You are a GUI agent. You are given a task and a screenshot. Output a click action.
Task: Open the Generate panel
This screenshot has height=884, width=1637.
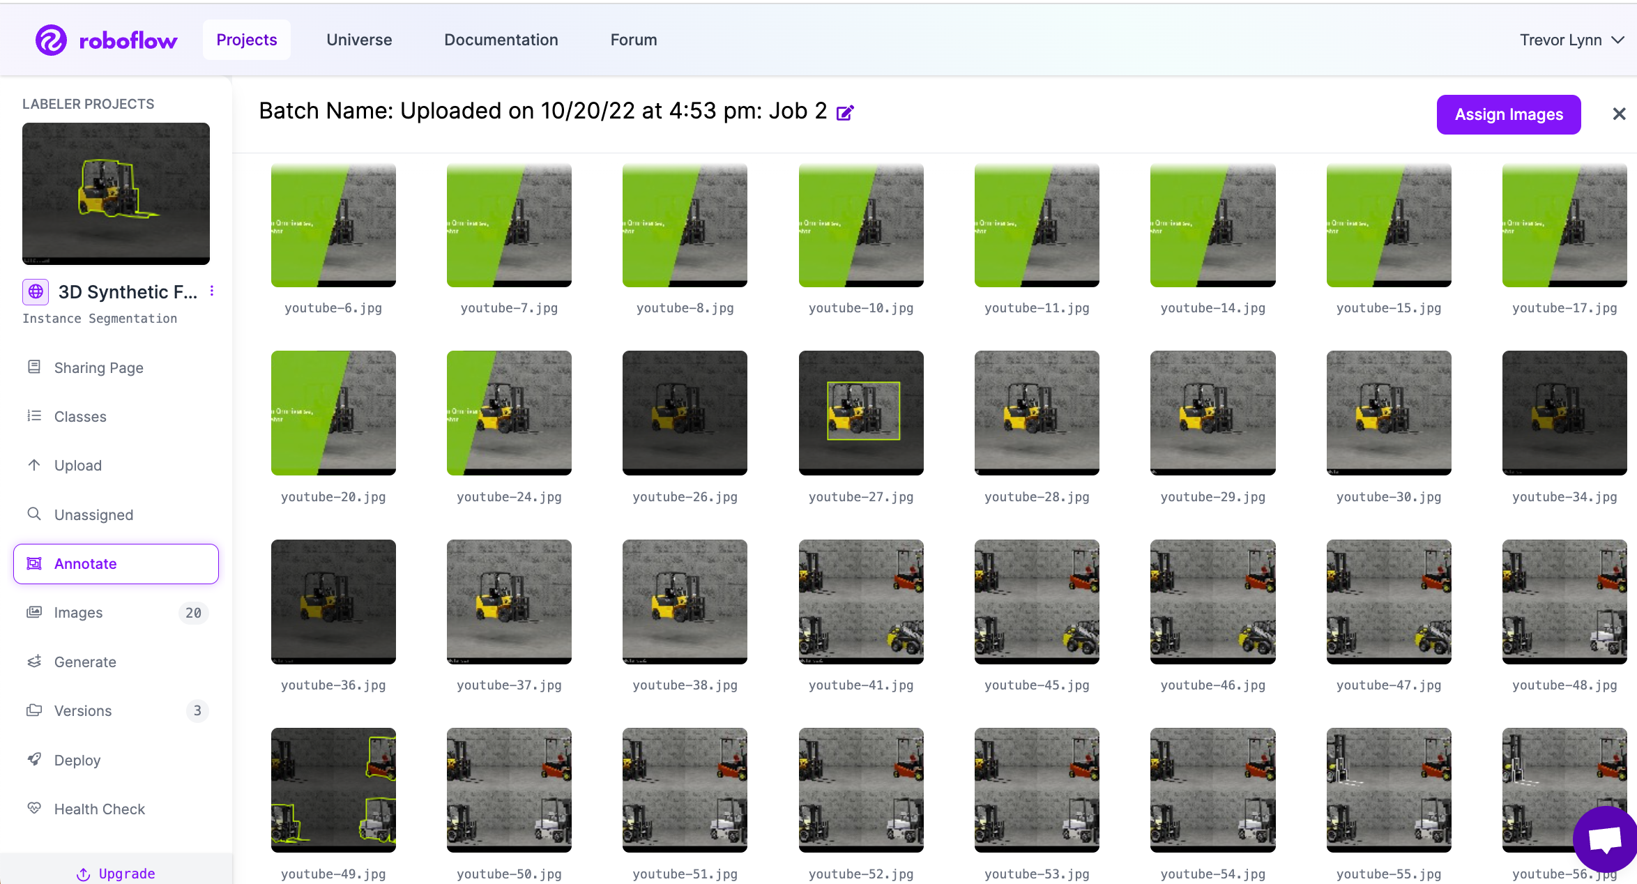tap(85, 662)
